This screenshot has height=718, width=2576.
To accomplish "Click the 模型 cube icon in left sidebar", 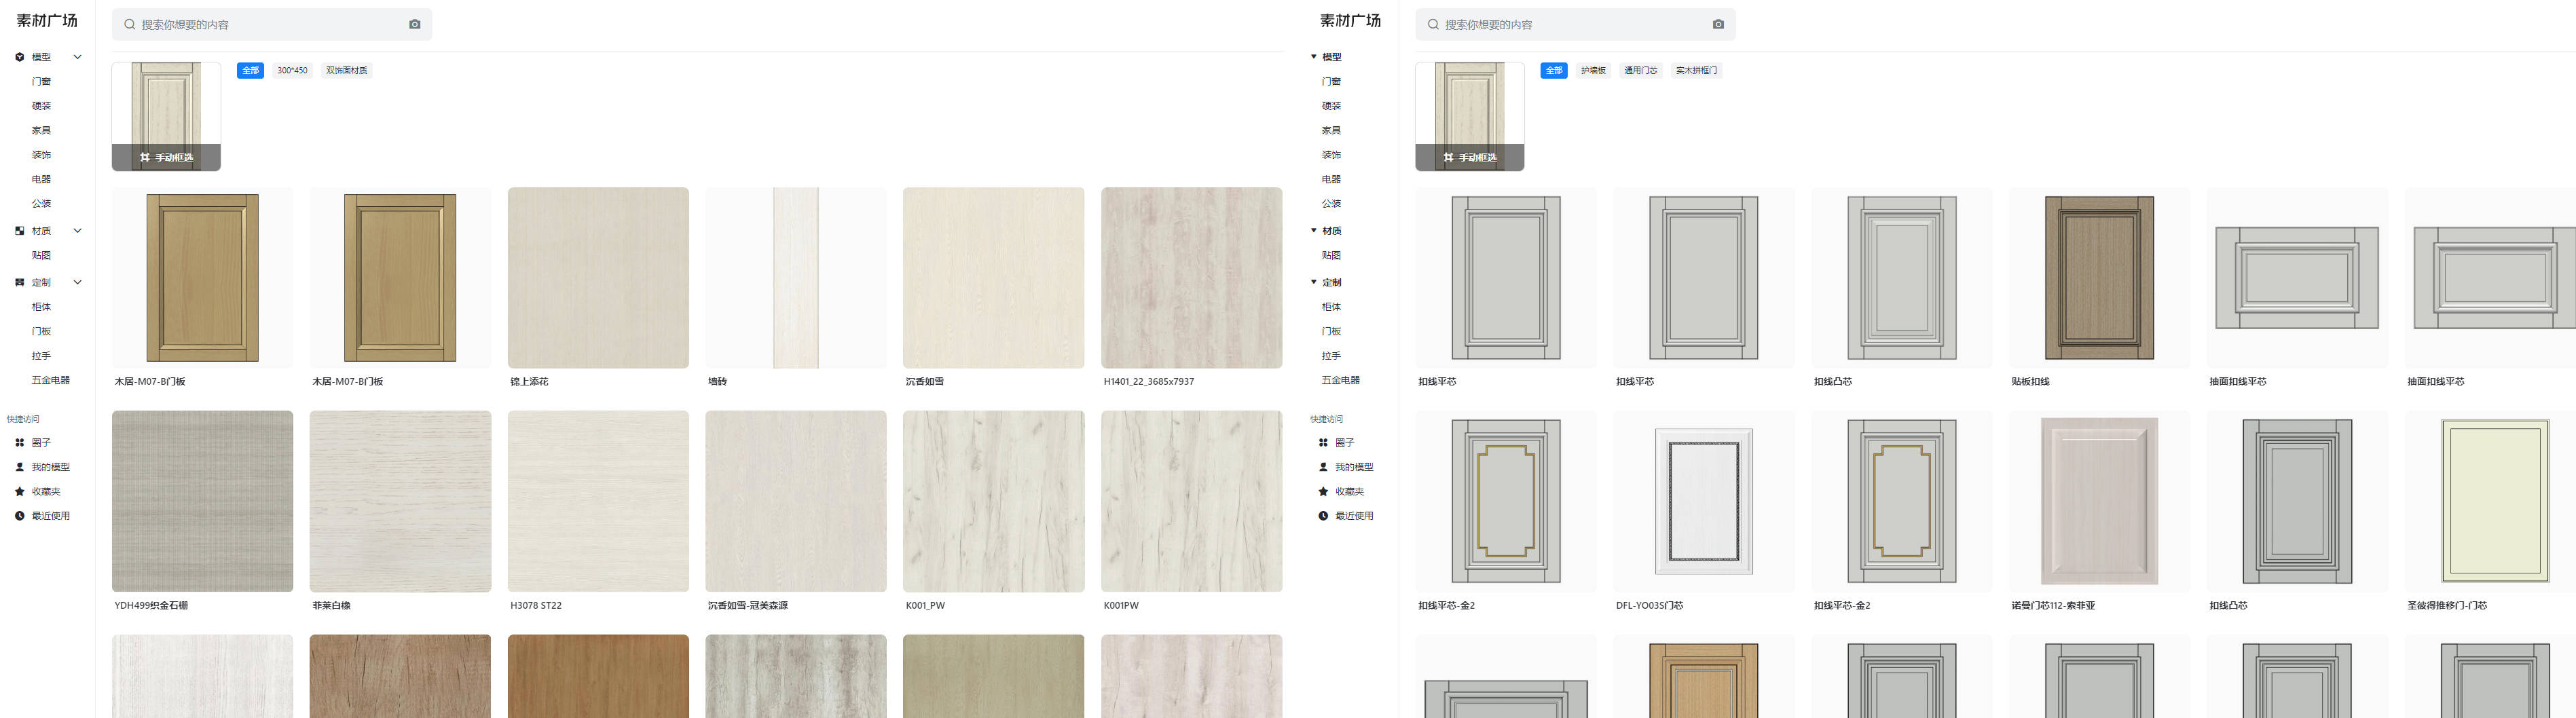I will click(x=19, y=57).
